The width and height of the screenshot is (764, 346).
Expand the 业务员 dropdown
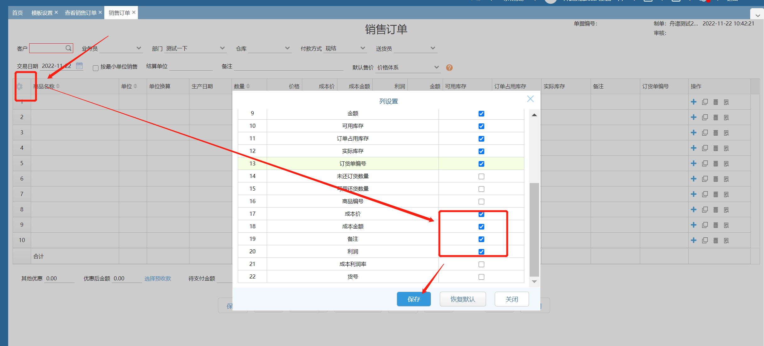139,48
